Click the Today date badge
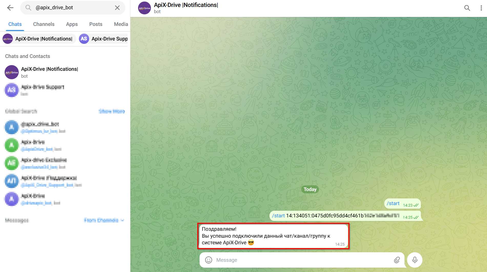 310,189
